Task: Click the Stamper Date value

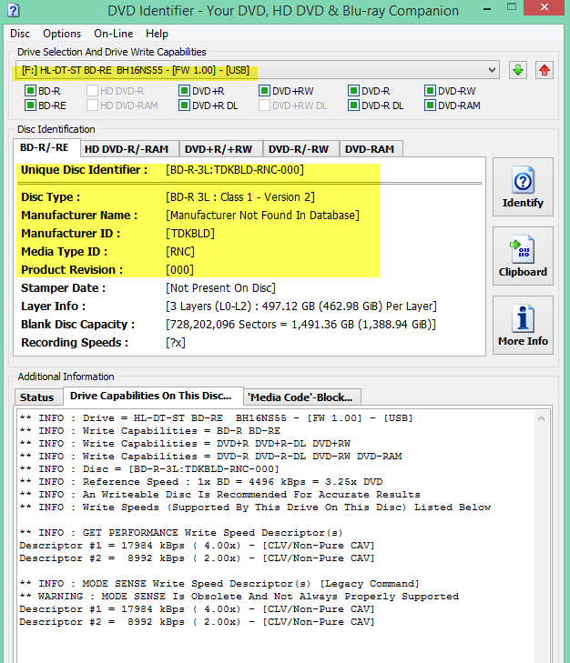Action: [220, 288]
